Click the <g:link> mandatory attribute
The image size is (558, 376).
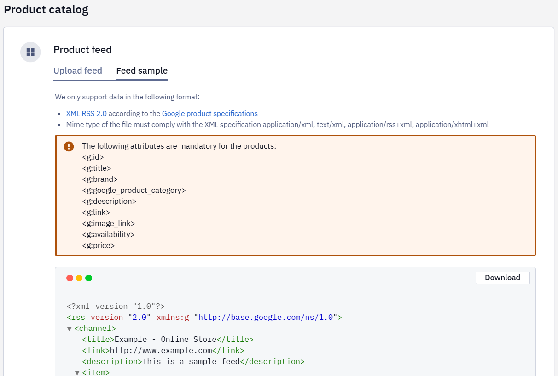pyautogui.click(x=96, y=212)
